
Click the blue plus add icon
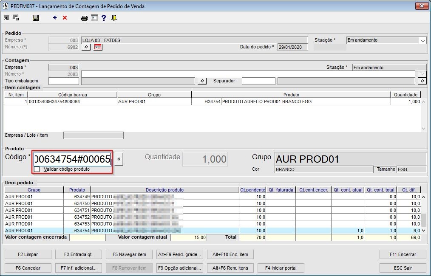pos(54,18)
